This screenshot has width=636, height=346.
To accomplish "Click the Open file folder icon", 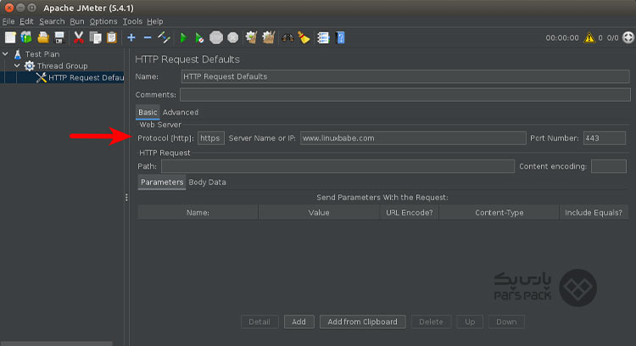I will coord(43,37).
